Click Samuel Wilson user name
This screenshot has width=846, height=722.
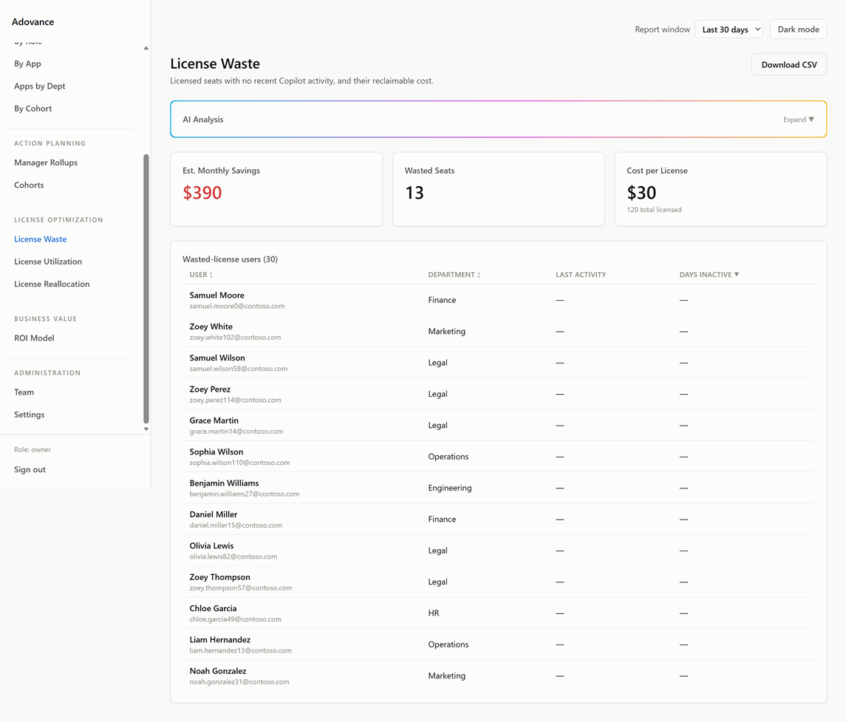(x=217, y=358)
